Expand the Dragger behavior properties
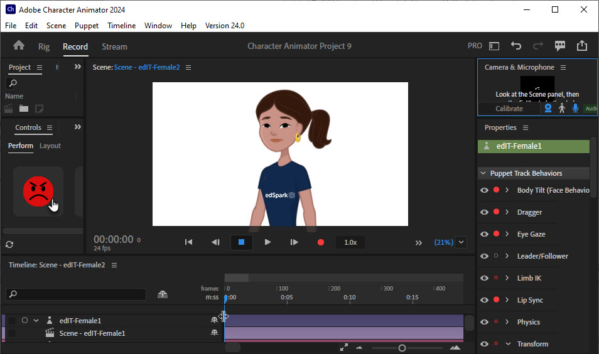This screenshot has width=599, height=354. (507, 212)
